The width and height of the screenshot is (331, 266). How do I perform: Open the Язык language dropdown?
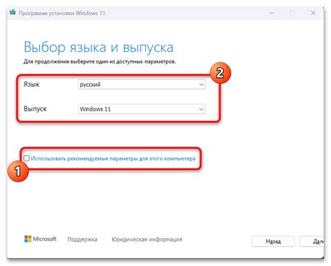click(142, 85)
